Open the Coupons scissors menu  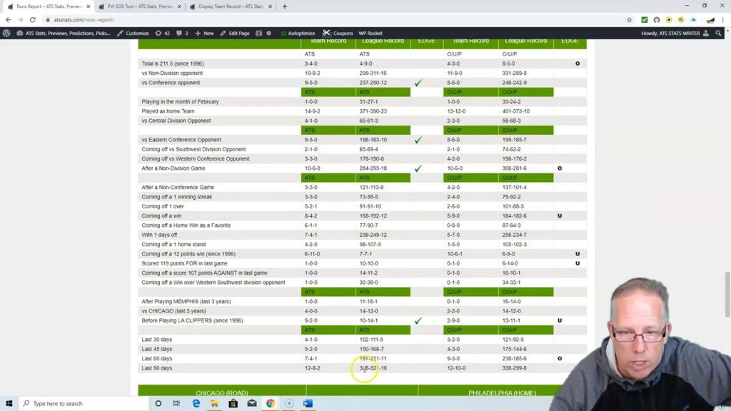tap(338, 33)
